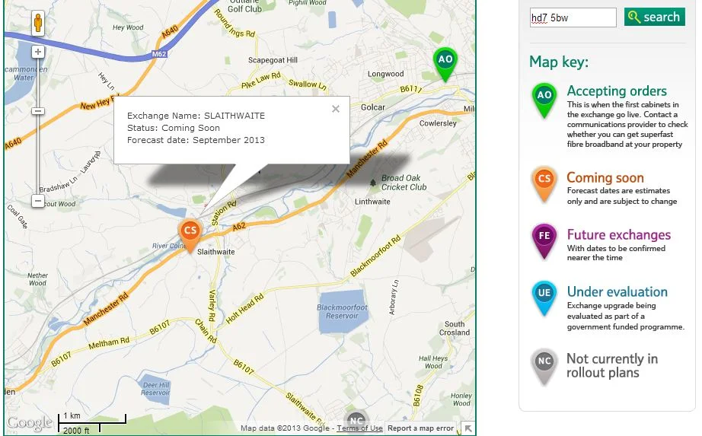Click the Blackmoorfoot Reservoir label on map

[x=342, y=311]
